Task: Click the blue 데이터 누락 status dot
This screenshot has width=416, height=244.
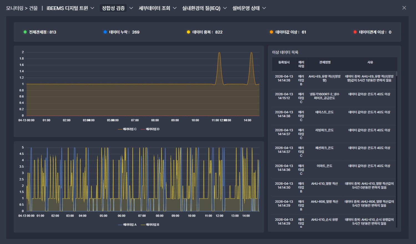Action: 105,32
